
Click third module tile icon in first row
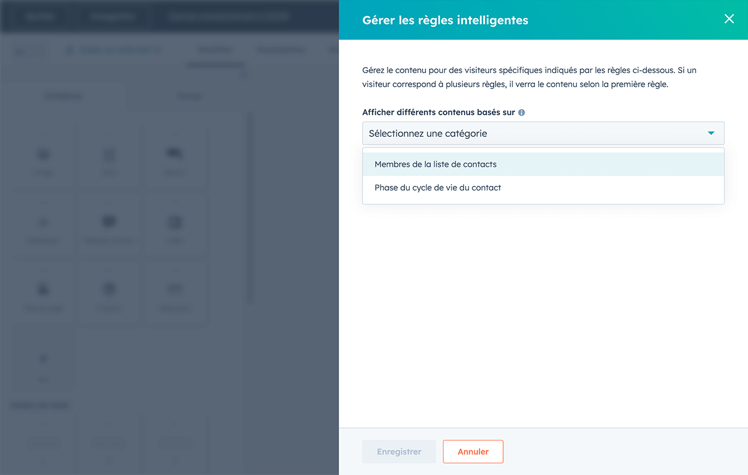coord(175,155)
